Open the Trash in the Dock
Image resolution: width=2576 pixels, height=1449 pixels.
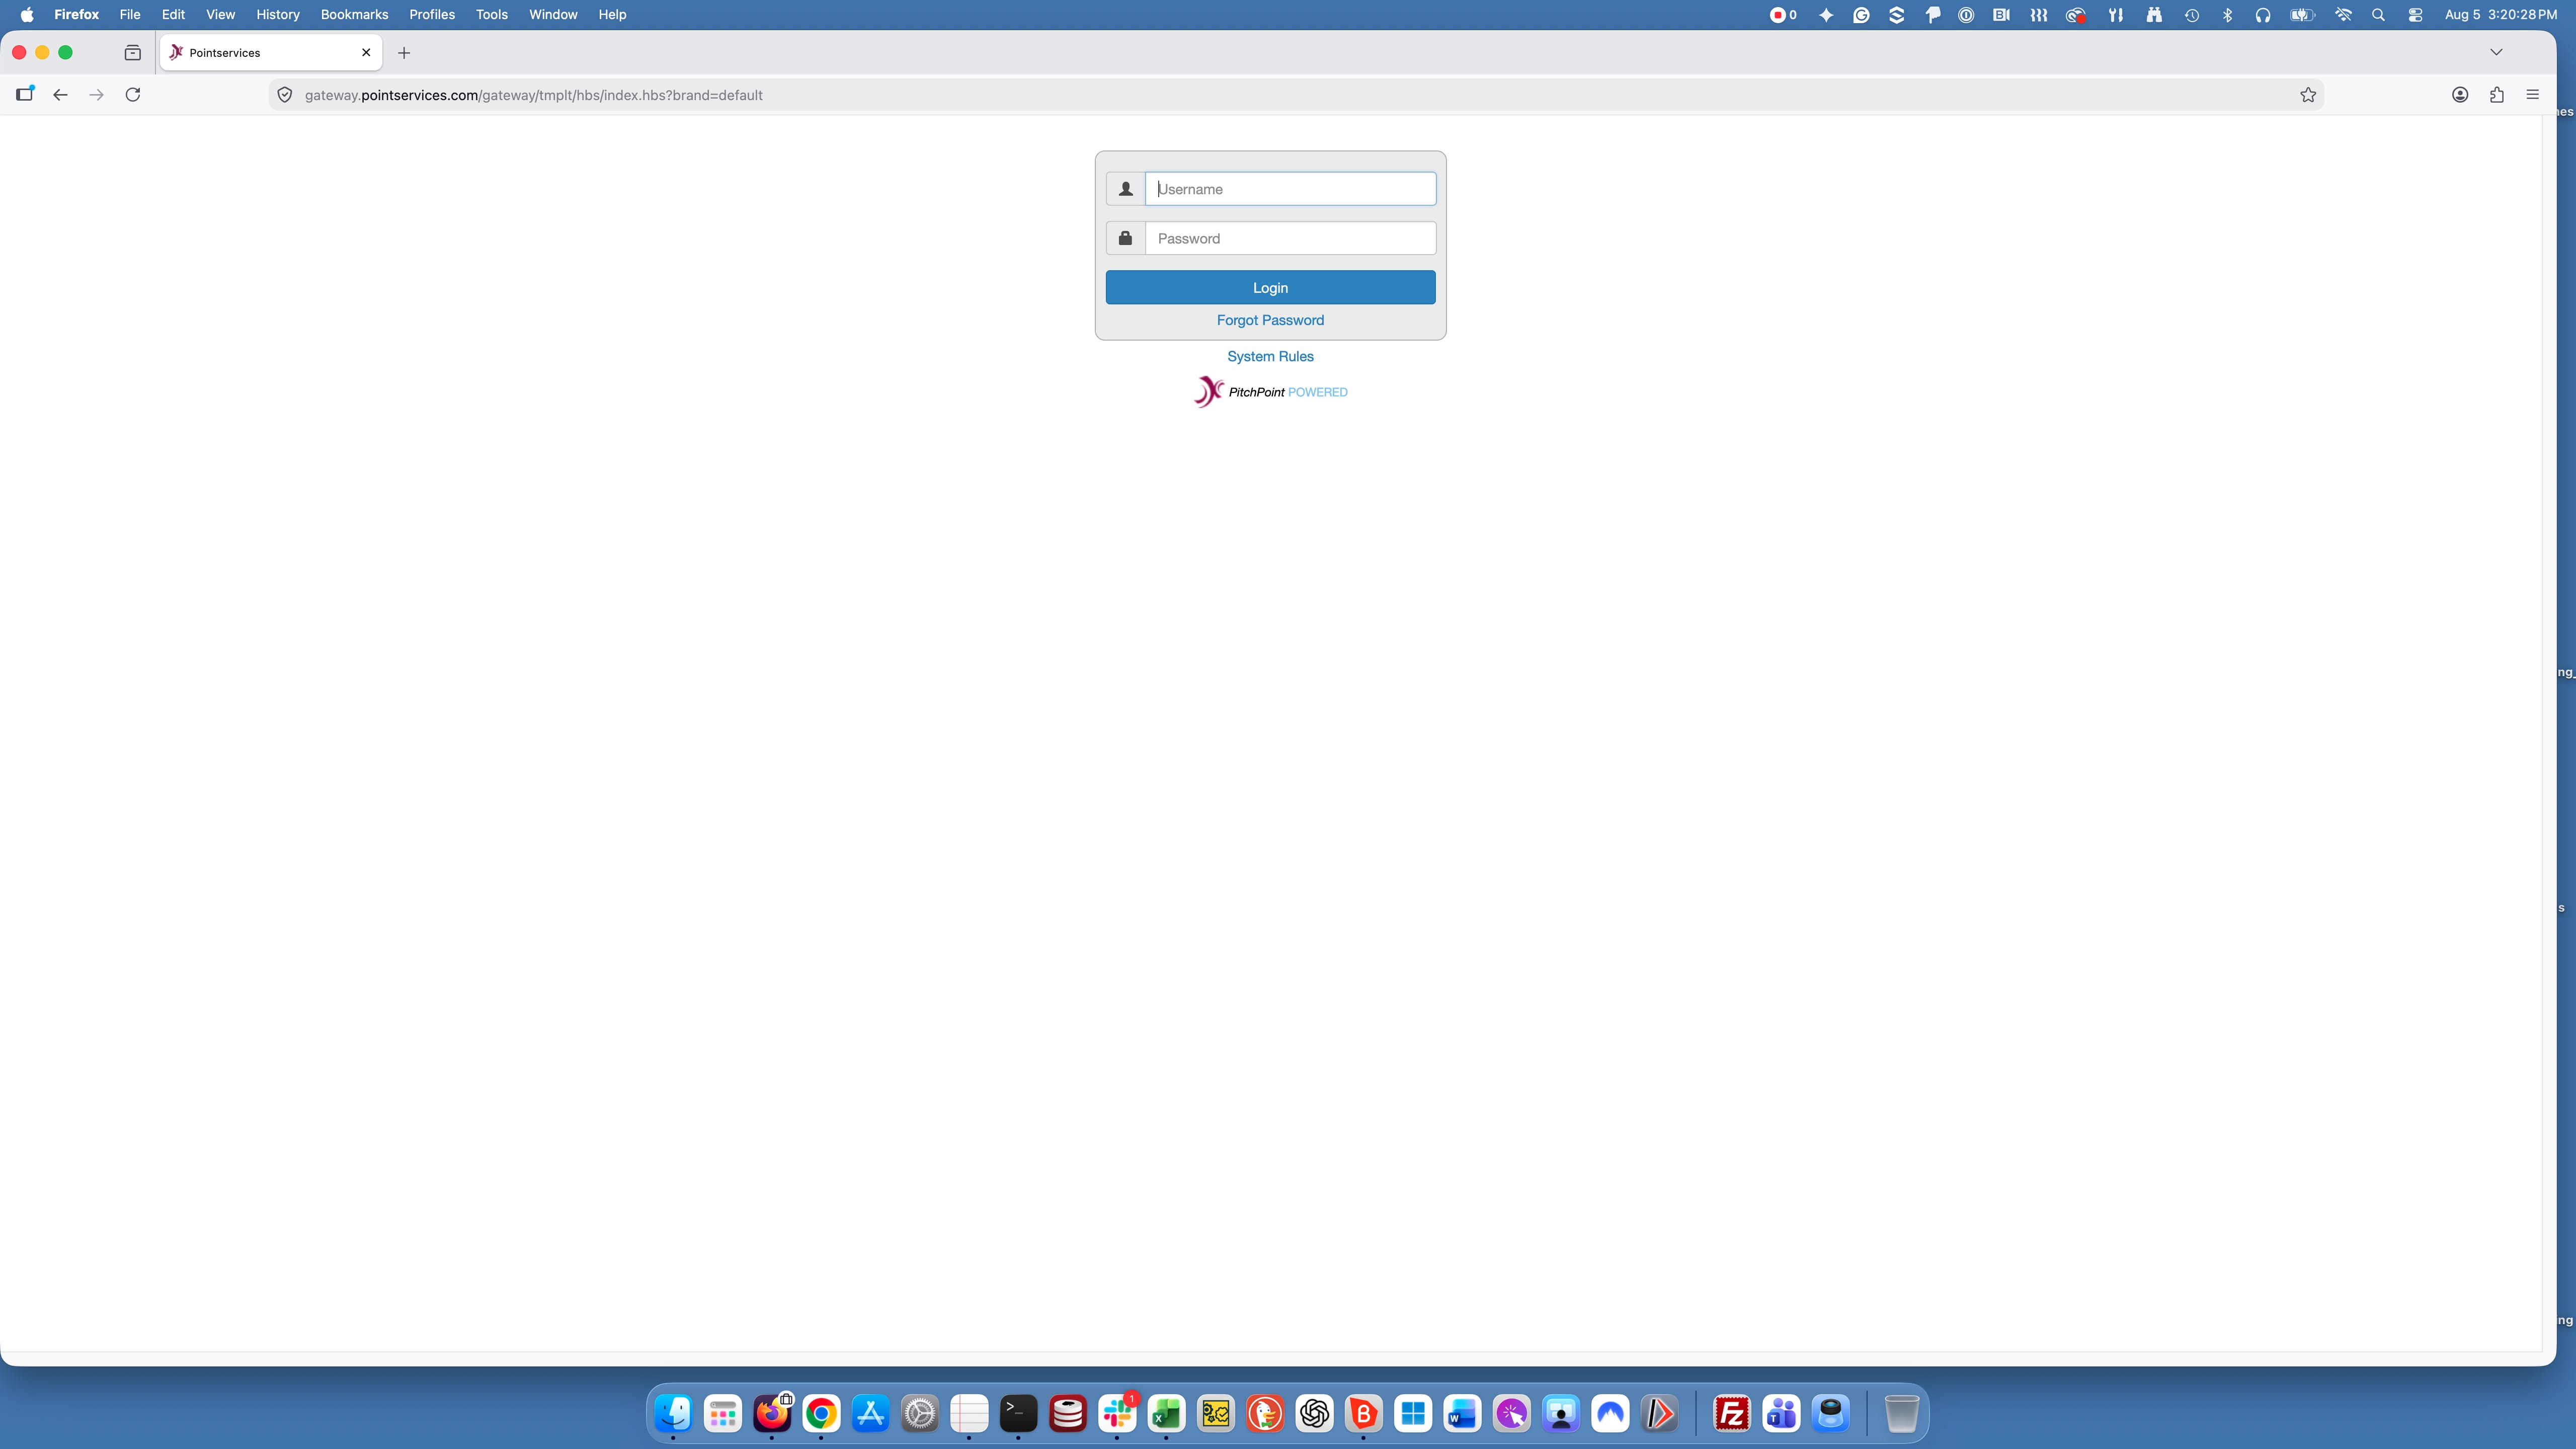coord(1901,1414)
